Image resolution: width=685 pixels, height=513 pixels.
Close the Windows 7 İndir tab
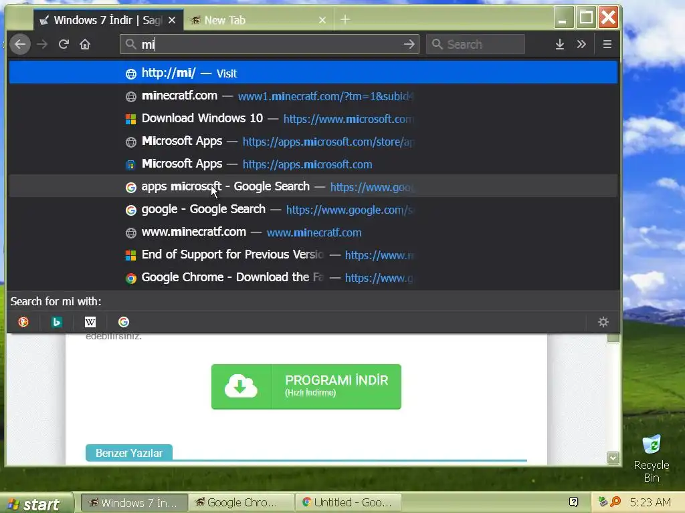click(172, 20)
